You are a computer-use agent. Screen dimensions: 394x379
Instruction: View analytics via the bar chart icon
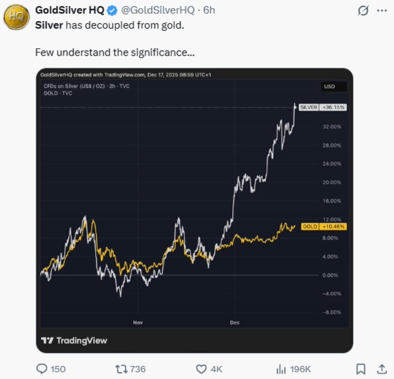tap(281, 369)
